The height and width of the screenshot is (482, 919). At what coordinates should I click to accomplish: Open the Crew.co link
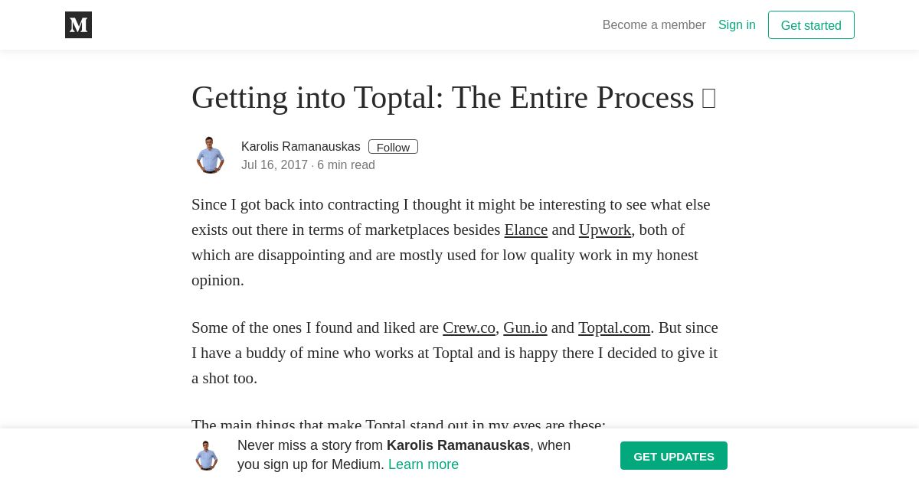tap(469, 327)
